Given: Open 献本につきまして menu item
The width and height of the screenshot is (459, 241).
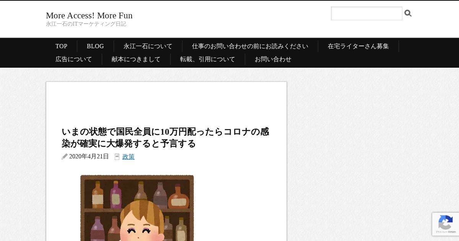Looking at the screenshot, I should tap(136, 59).
